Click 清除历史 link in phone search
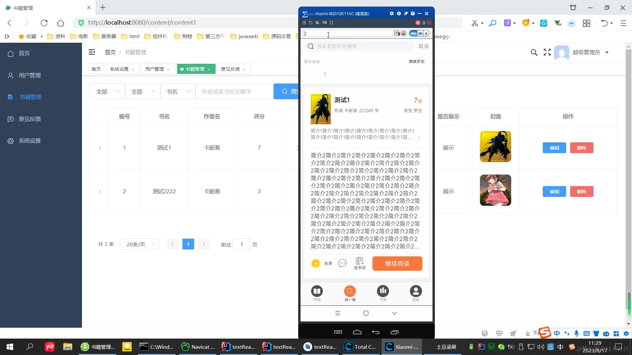The height and width of the screenshot is (355, 632). coord(416,61)
